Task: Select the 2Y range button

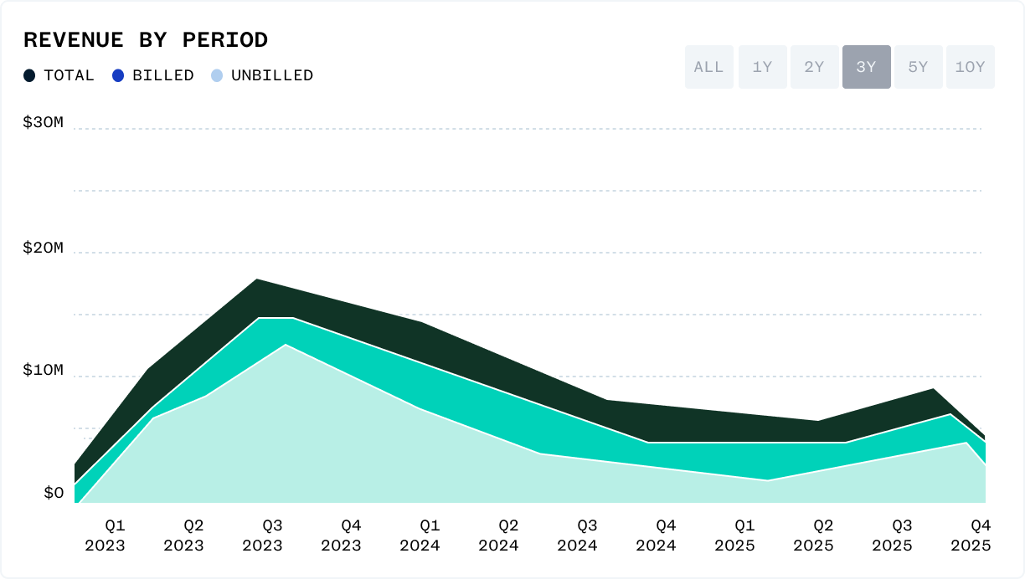Action: [814, 67]
